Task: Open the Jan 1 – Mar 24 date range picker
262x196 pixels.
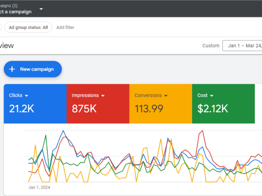Action: pyautogui.click(x=242, y=45)
